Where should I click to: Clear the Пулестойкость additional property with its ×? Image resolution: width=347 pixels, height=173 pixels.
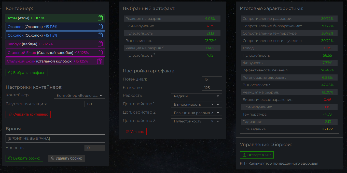pos(212,121)
